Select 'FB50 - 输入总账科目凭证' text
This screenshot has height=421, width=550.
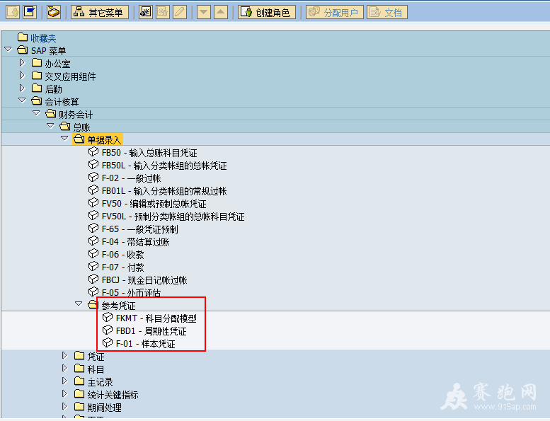pos(149,153)
